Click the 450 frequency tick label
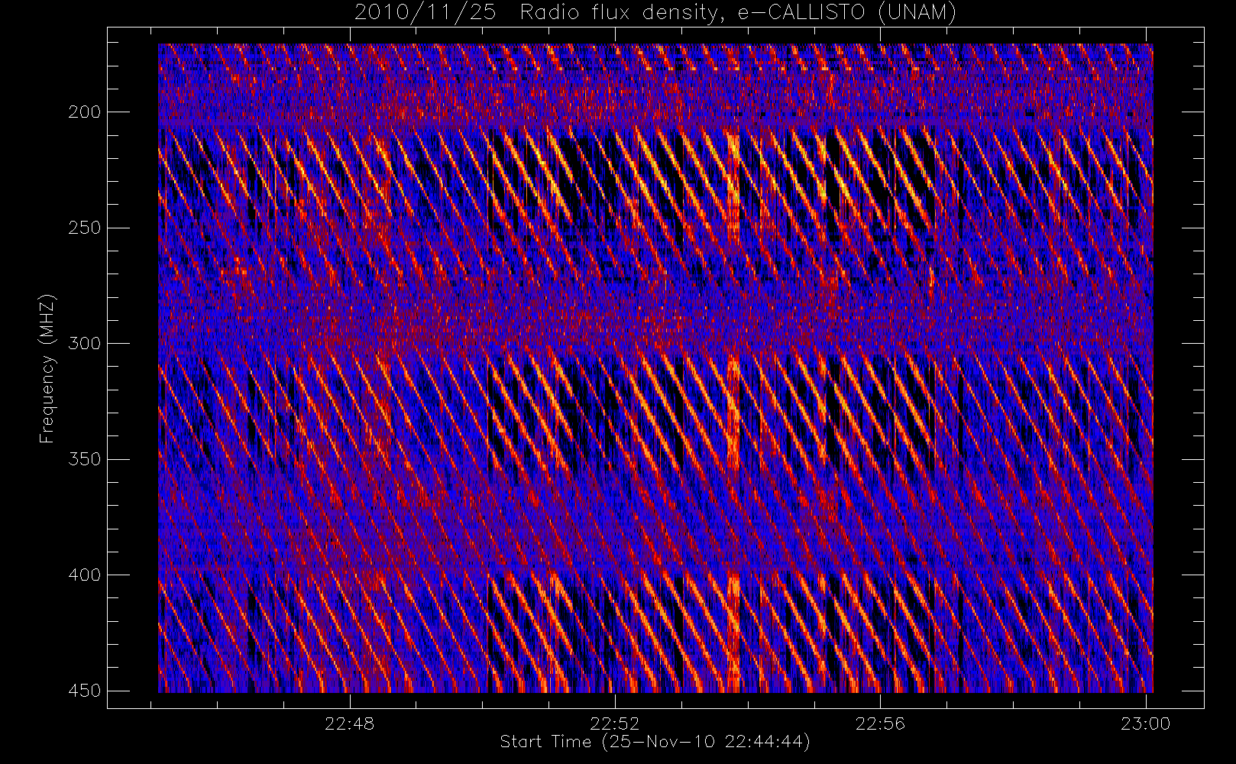1236x764 pixels. pyautogui.click(x=84, y=691)
